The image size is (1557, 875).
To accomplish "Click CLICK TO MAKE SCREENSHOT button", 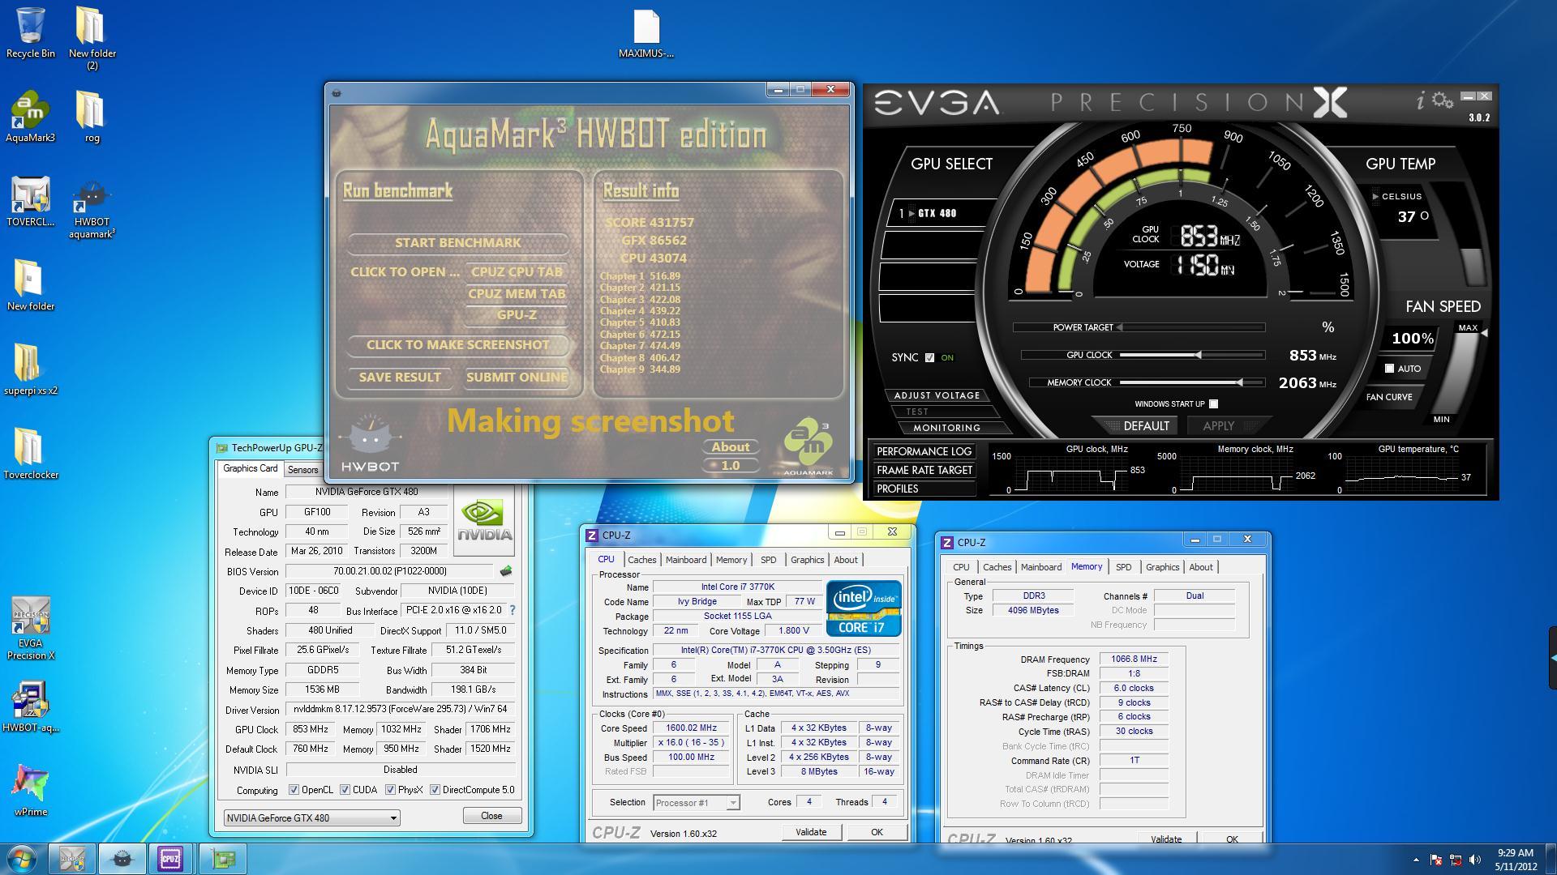I will click(x=457, y=345).
